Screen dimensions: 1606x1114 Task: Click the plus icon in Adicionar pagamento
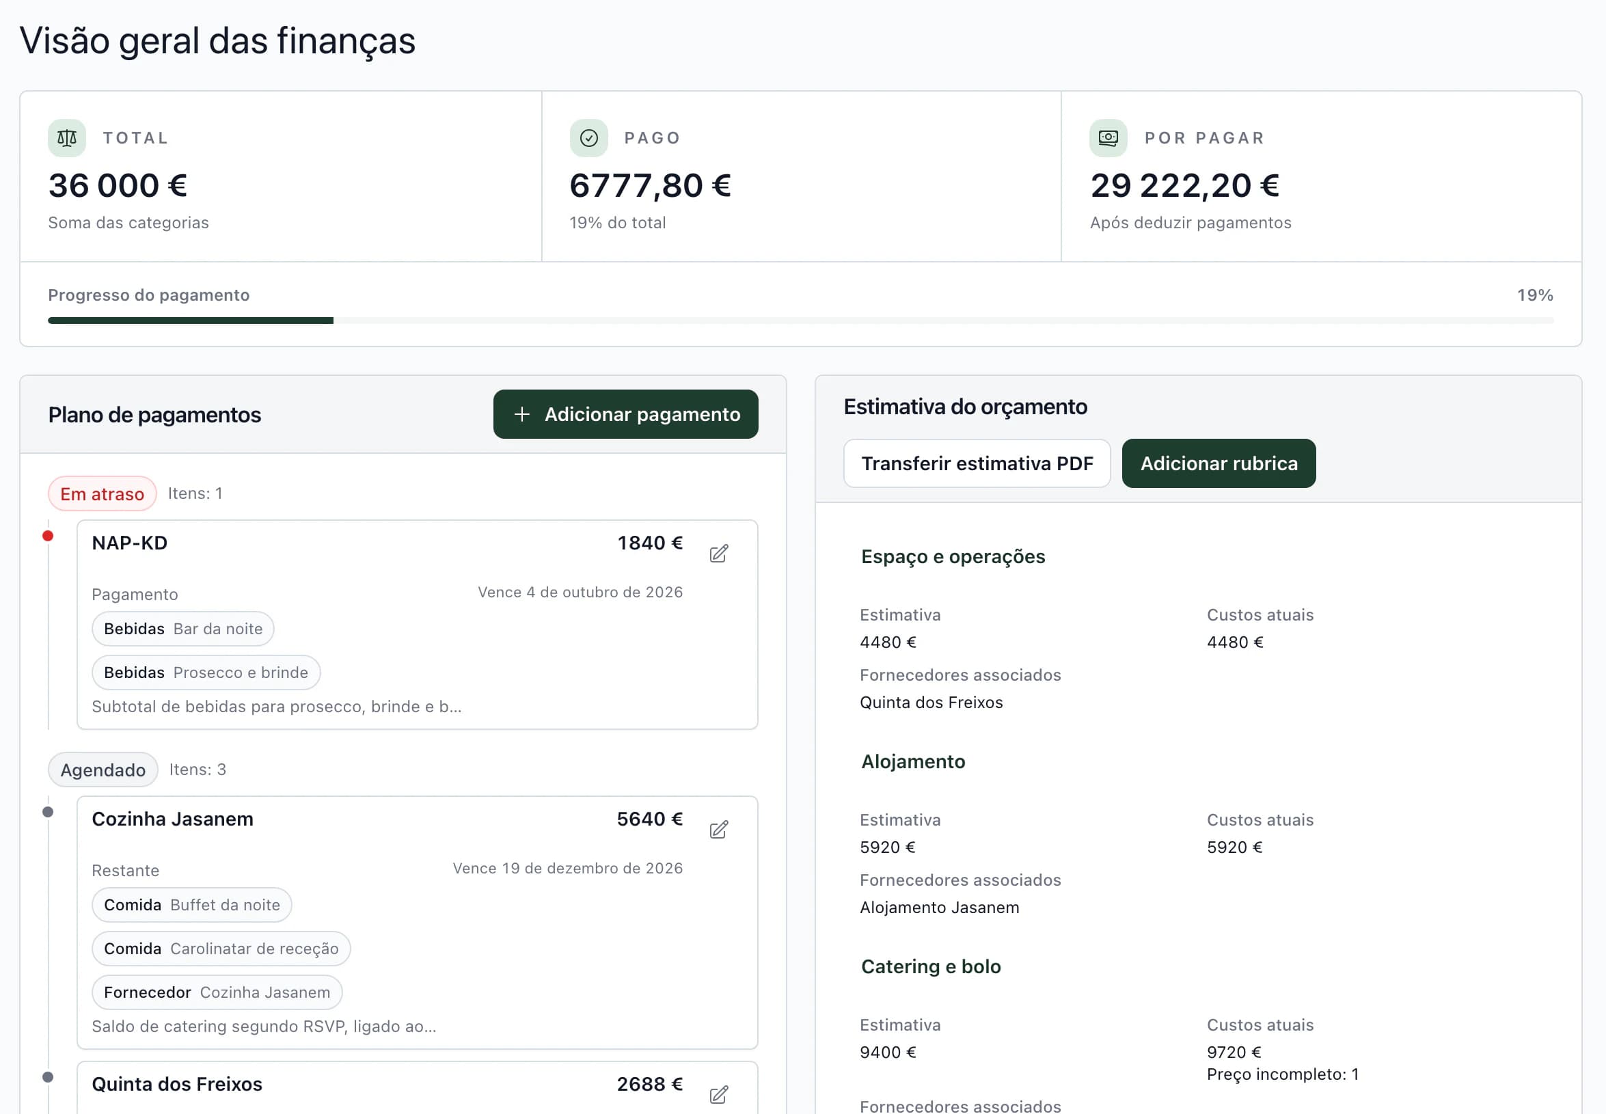[522, 415]
